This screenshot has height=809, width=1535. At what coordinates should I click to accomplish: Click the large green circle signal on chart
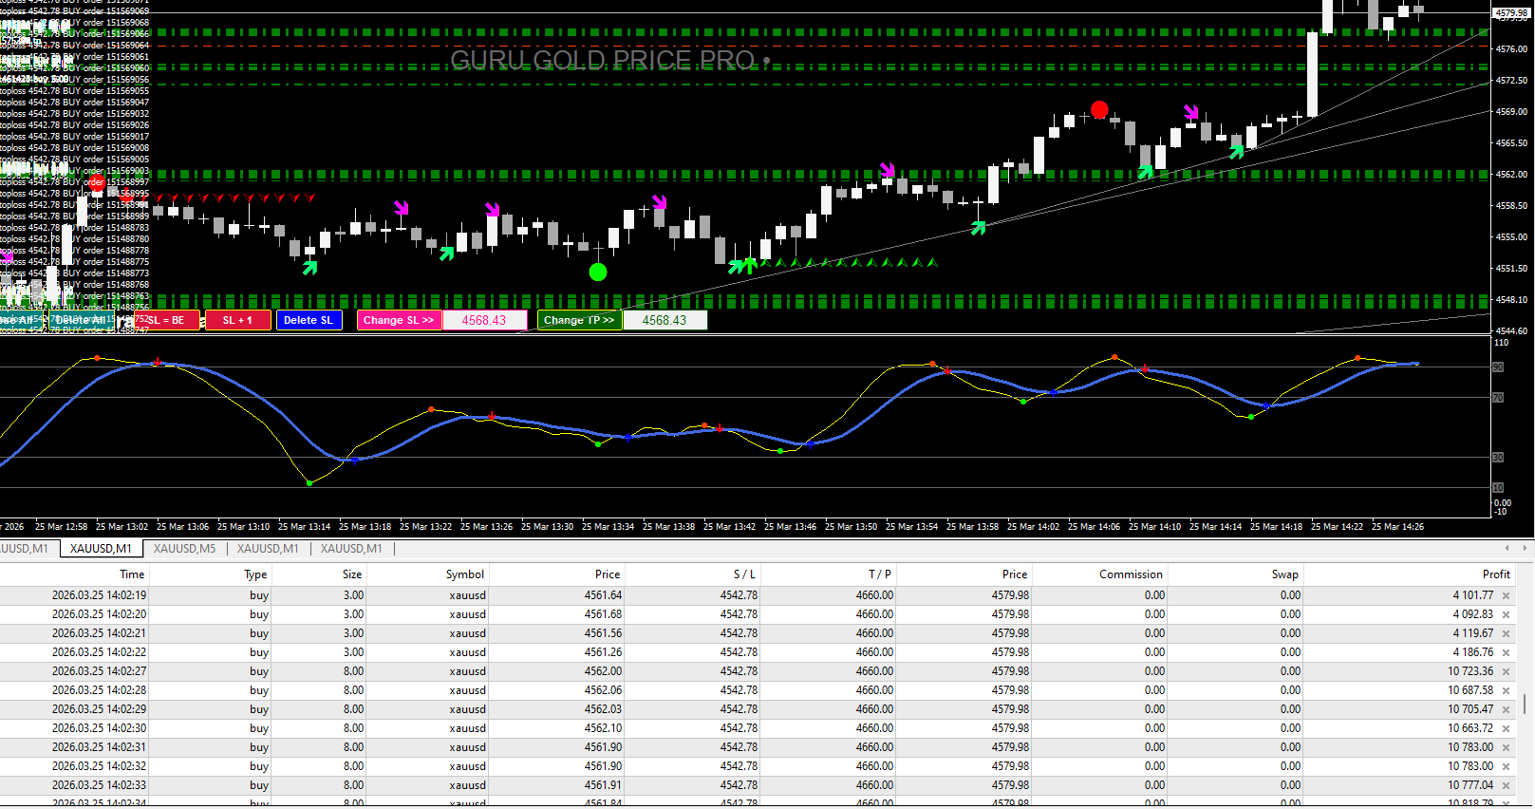point(598,273)
